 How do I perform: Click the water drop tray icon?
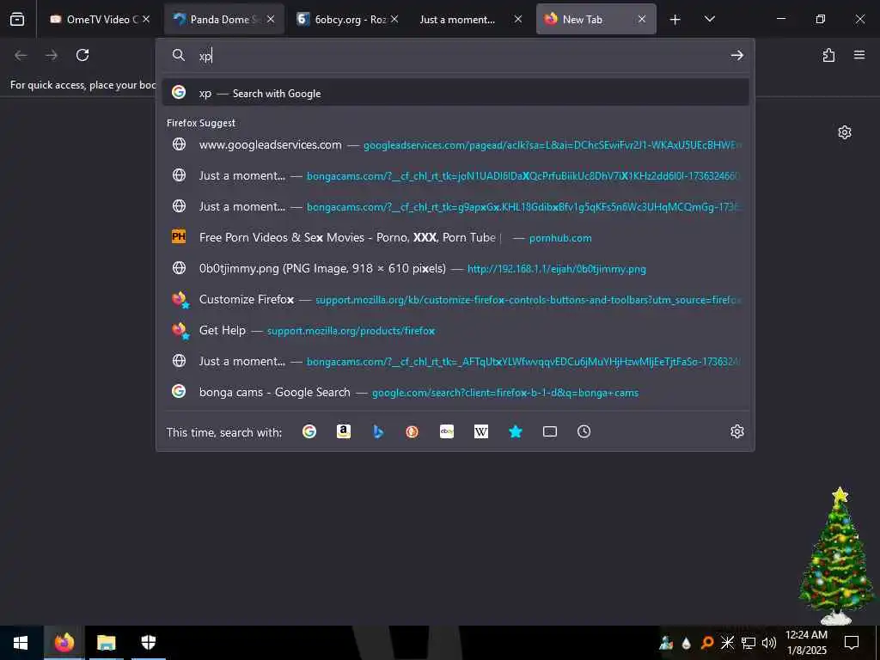pos(686,643)
